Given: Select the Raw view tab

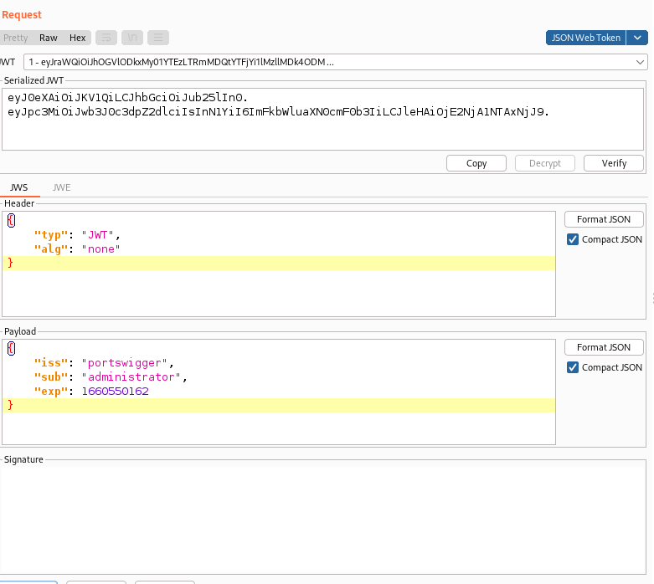Looking at the screenshot, I should pos(49,38).
